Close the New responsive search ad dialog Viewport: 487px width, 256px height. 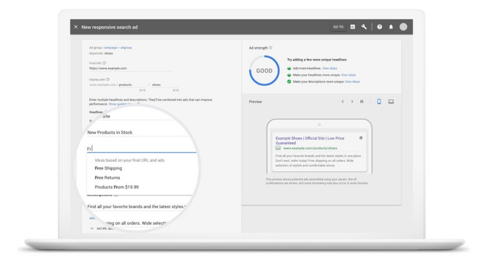tap(76, 27)
